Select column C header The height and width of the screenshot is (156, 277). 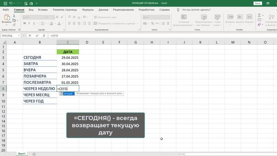(x=68, y=42)
